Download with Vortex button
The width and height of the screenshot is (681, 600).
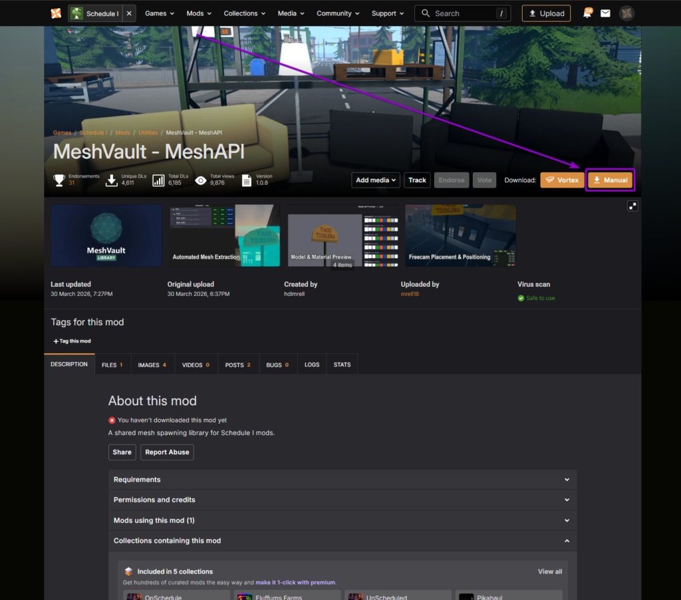(562, 180)
